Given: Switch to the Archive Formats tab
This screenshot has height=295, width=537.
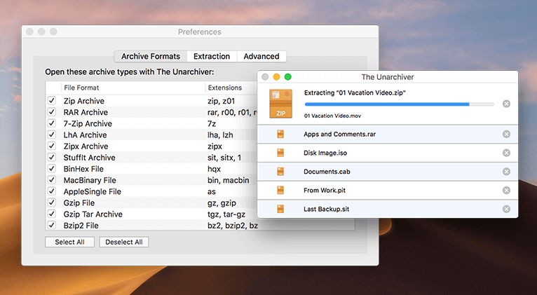Looking at the screenshot, I should [x=151, y=56].
